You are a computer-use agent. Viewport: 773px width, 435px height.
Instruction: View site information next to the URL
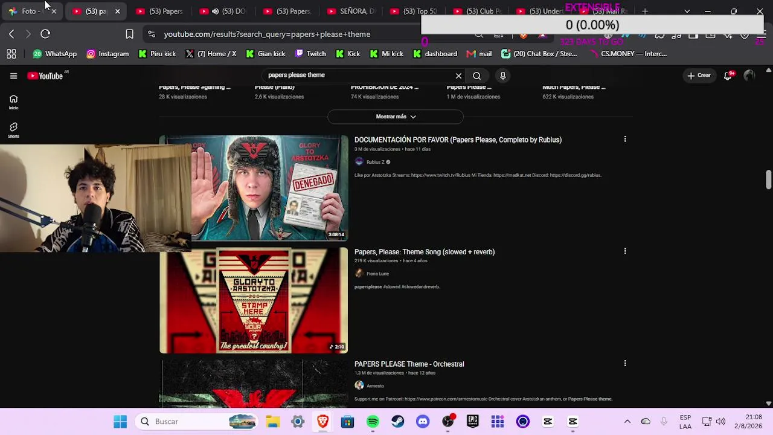click(151, 34)
